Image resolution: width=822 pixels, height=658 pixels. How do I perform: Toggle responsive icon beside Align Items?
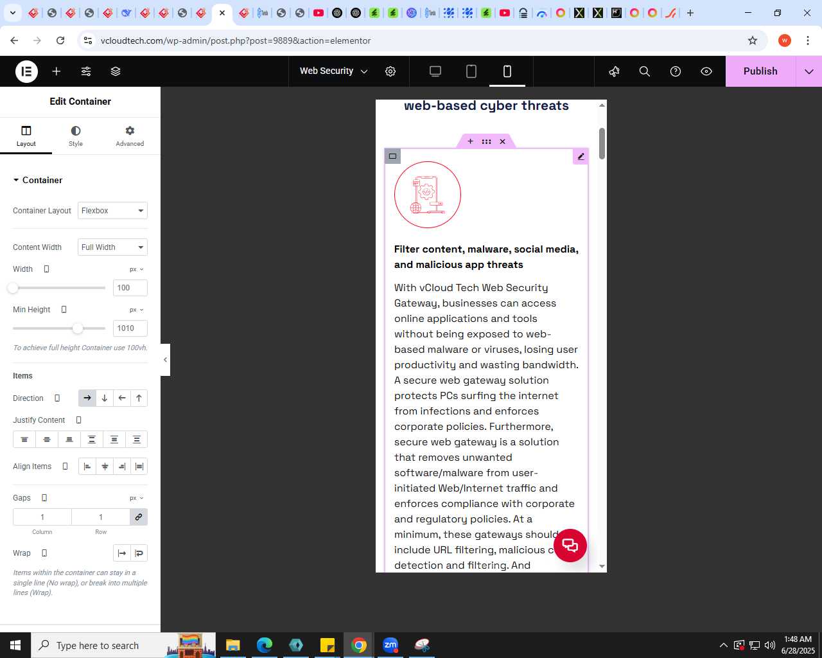[x=65, y=467]
